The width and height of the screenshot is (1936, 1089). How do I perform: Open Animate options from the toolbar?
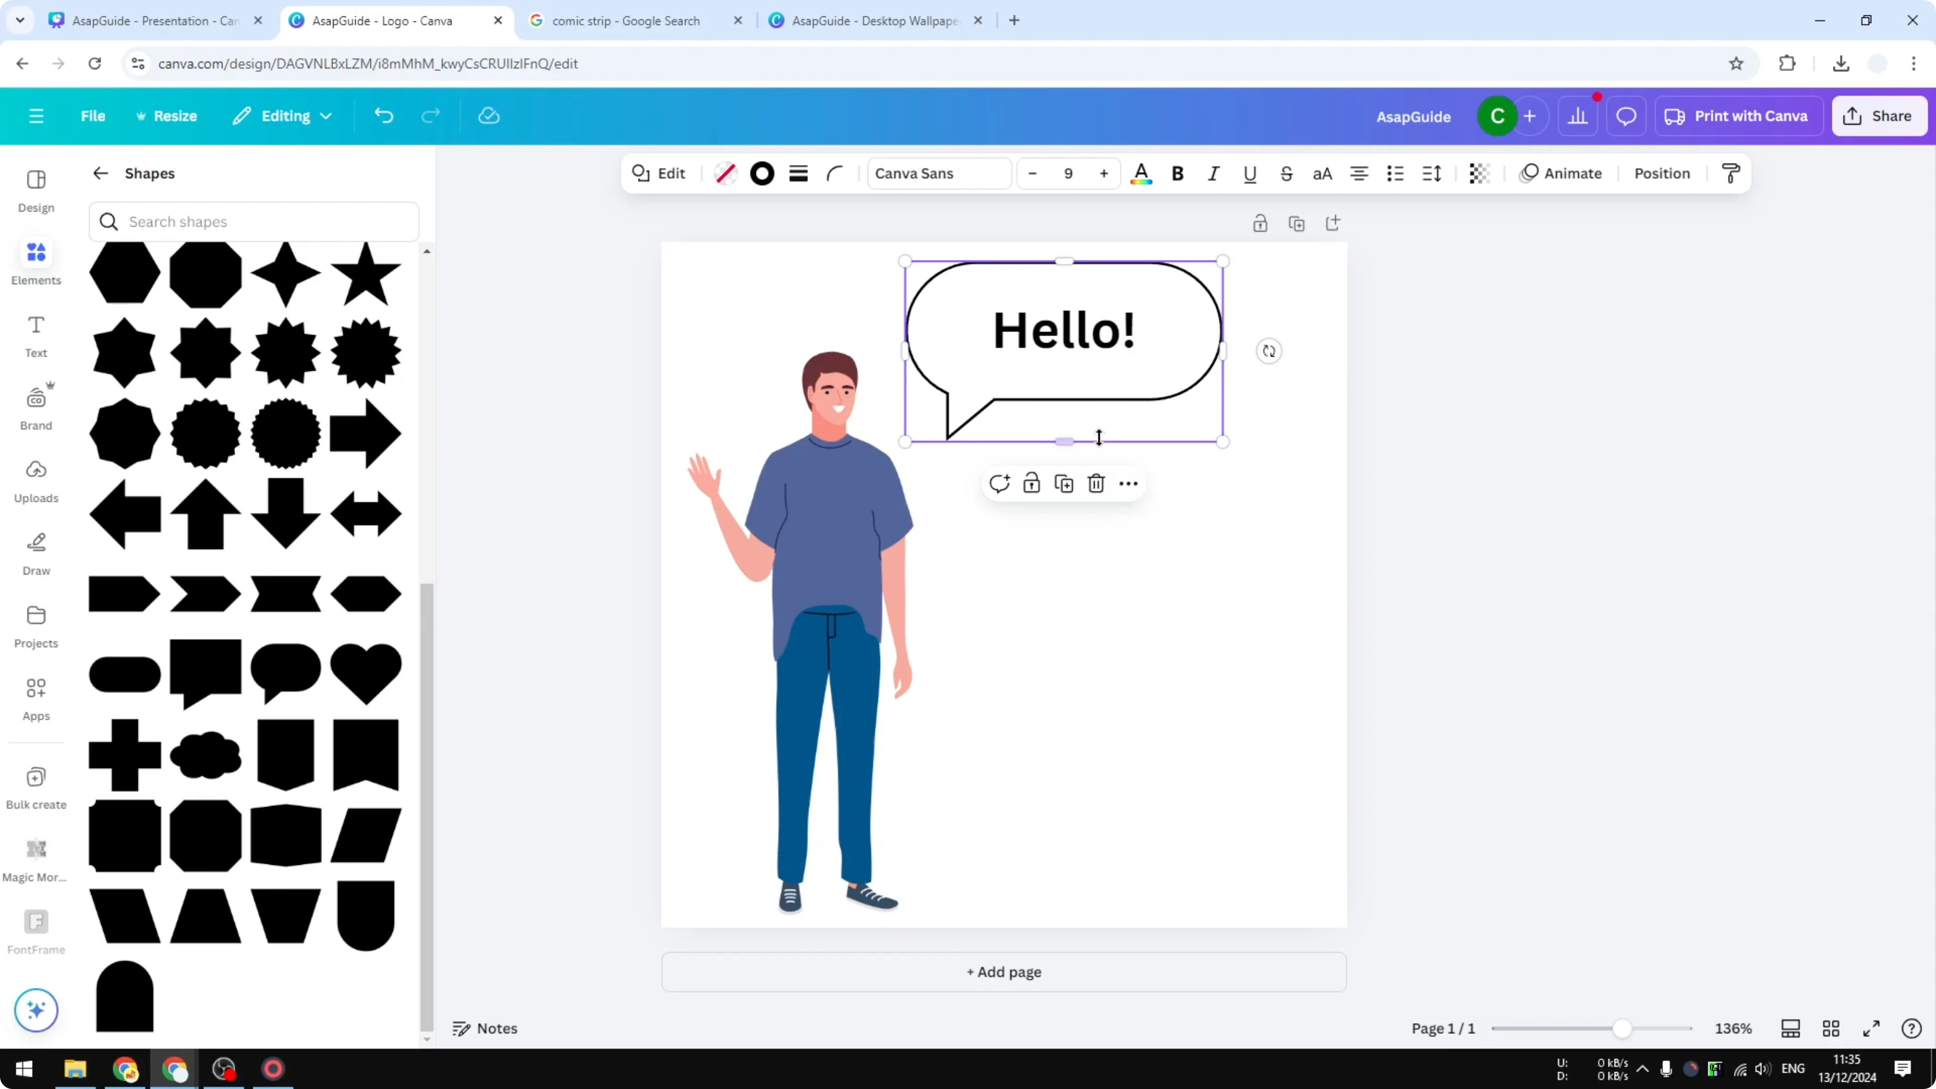pyautogui.click(x=1560, y=173)
